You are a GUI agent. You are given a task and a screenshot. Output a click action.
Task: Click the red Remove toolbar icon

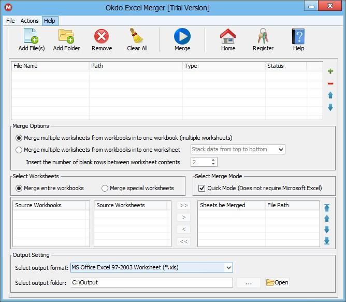pyautogui.click(x=102, y=36)
